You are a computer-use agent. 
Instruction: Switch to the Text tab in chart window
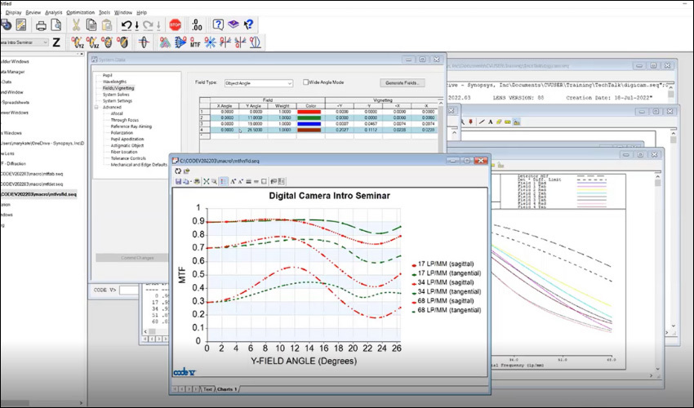(x=207, y=389)
